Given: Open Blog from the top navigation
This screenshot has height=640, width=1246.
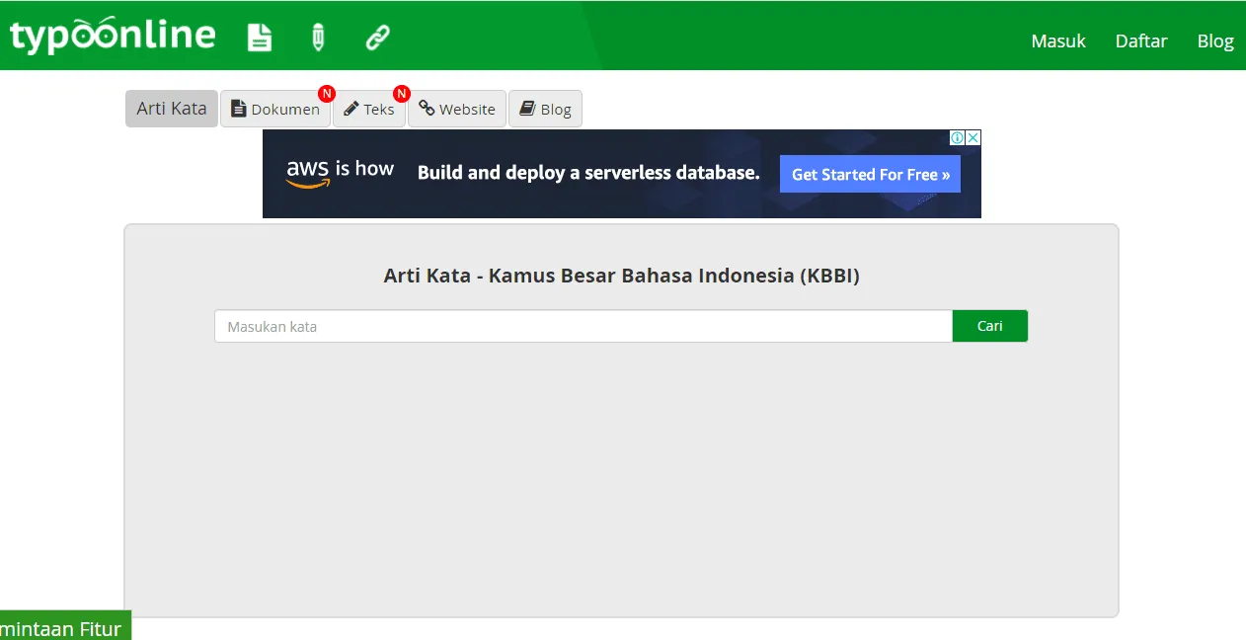Looking at the screenshot, I should point(1215,40).
